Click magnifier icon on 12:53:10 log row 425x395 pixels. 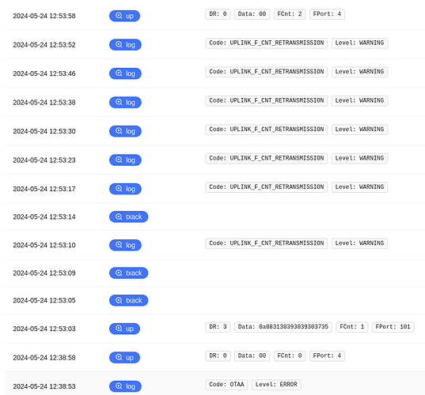(119, 245)
